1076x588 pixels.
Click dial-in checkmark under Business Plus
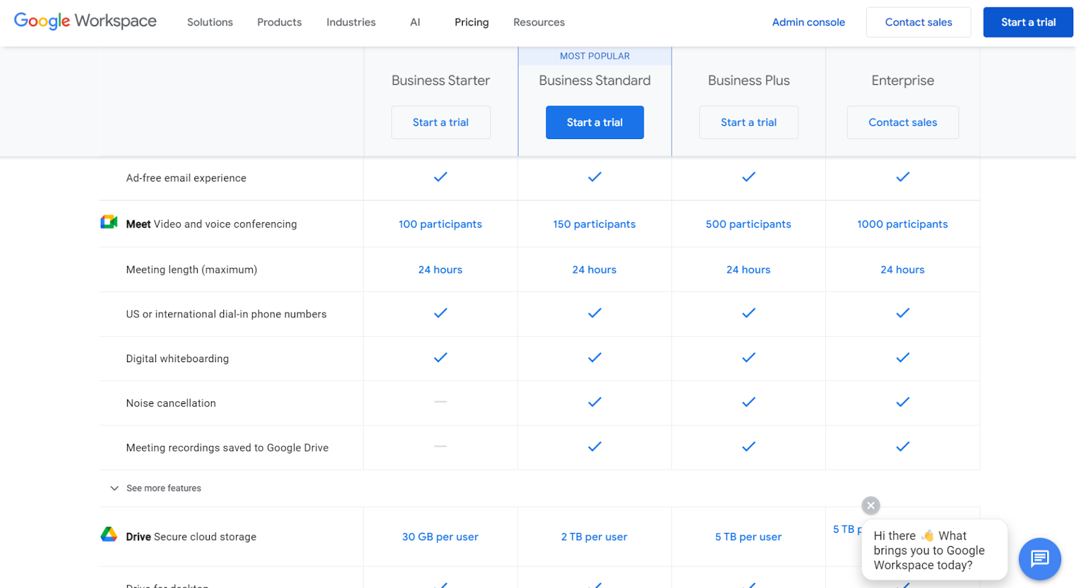(748, 312)
